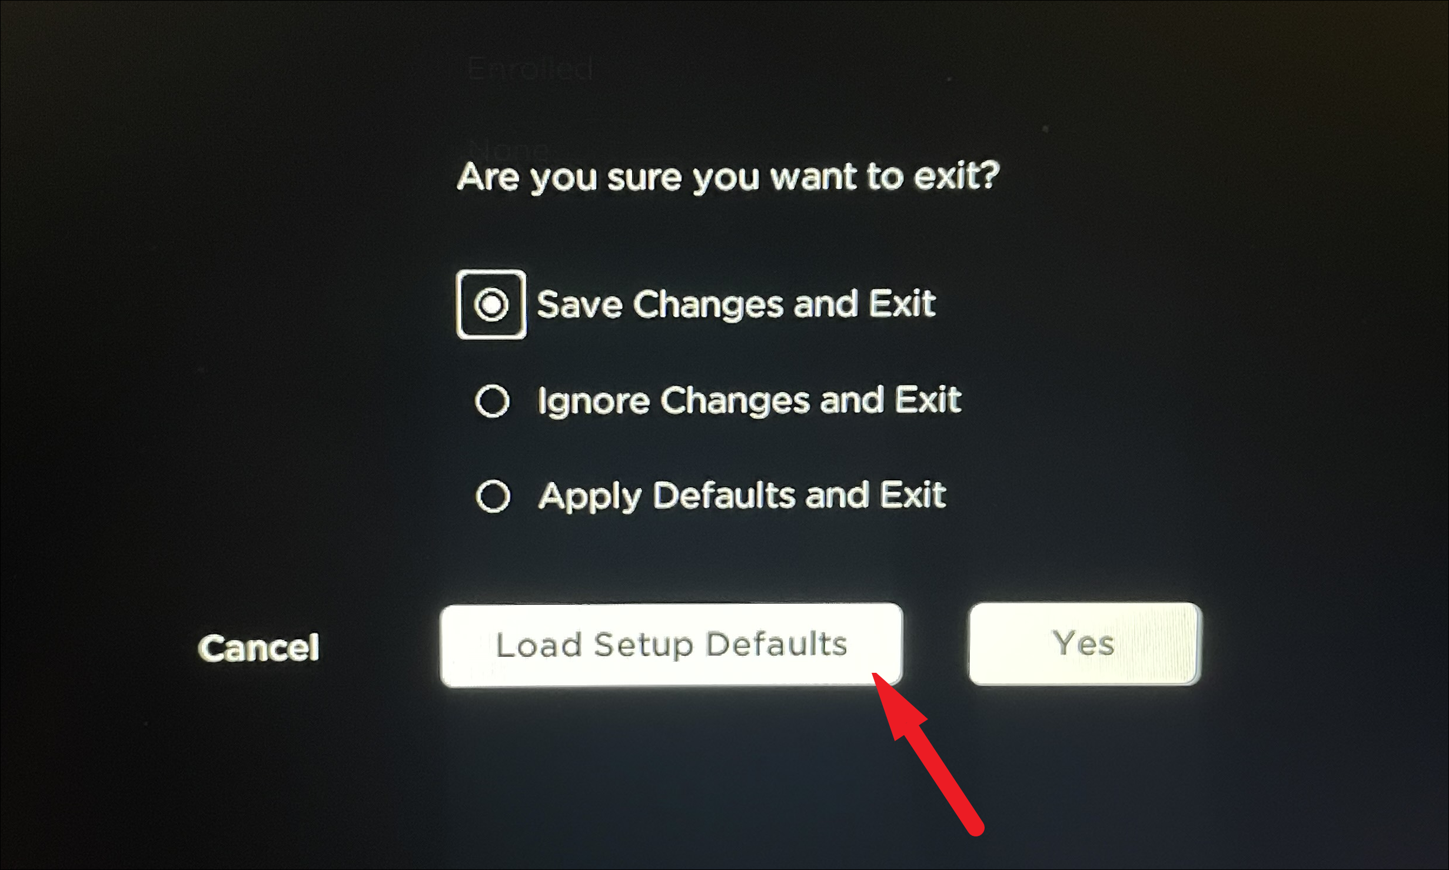Click the red arrow annotation
1449x870 pixels.
tap(928, 754)
